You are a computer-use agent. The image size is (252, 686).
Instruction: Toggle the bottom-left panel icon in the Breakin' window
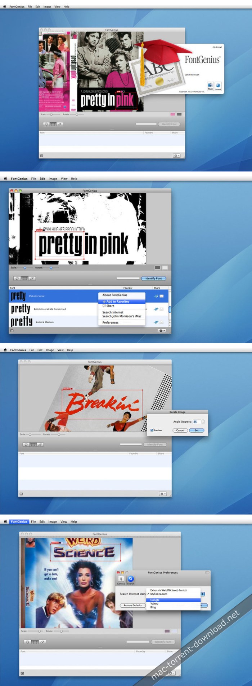21,494
